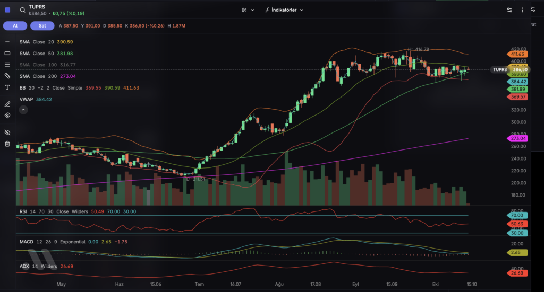Click the Sat sell button
544x292 pixels.
click(42, 26)
